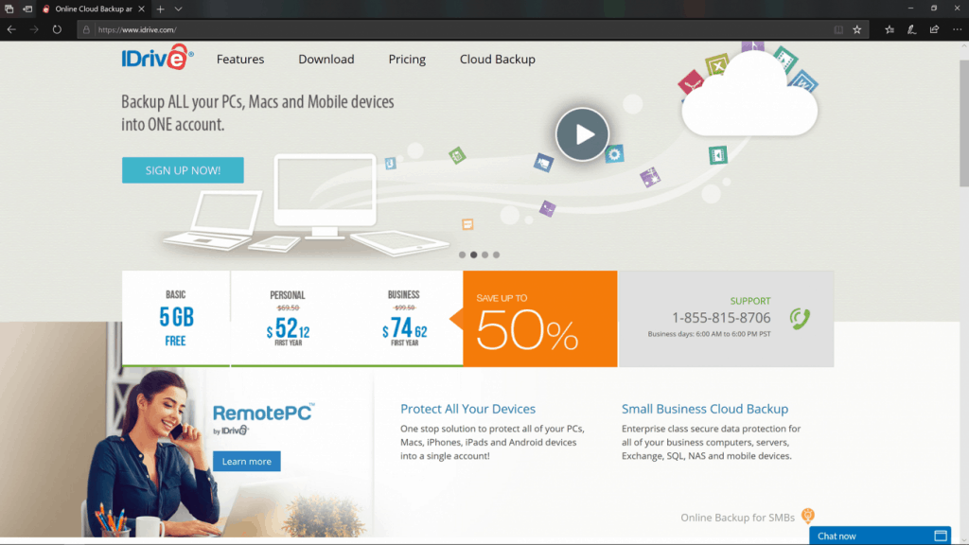Open the Pricing page
The height and width of the screenshot is (545, 969).
407,60
